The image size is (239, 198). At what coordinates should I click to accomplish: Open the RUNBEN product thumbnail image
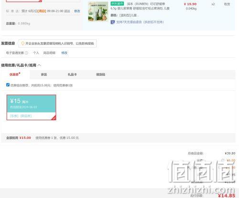[x=98, y=11]
